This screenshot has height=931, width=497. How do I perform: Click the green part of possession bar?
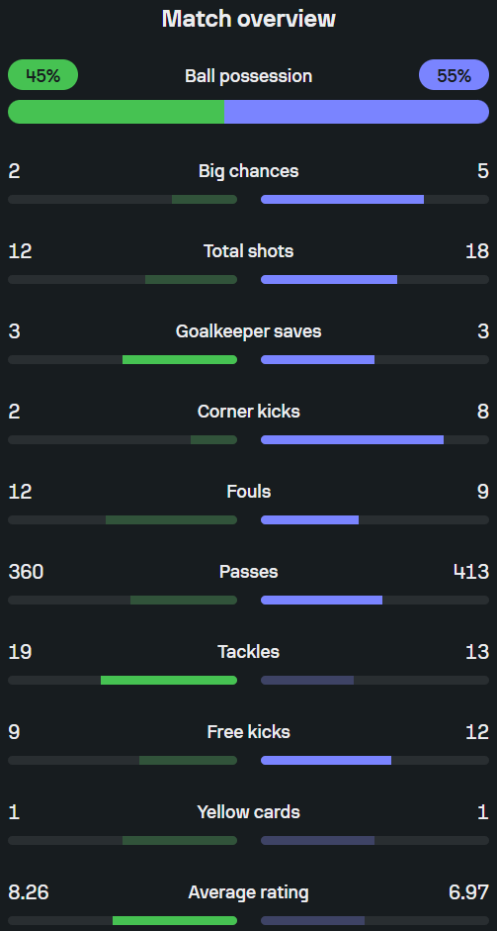[117, 112]
